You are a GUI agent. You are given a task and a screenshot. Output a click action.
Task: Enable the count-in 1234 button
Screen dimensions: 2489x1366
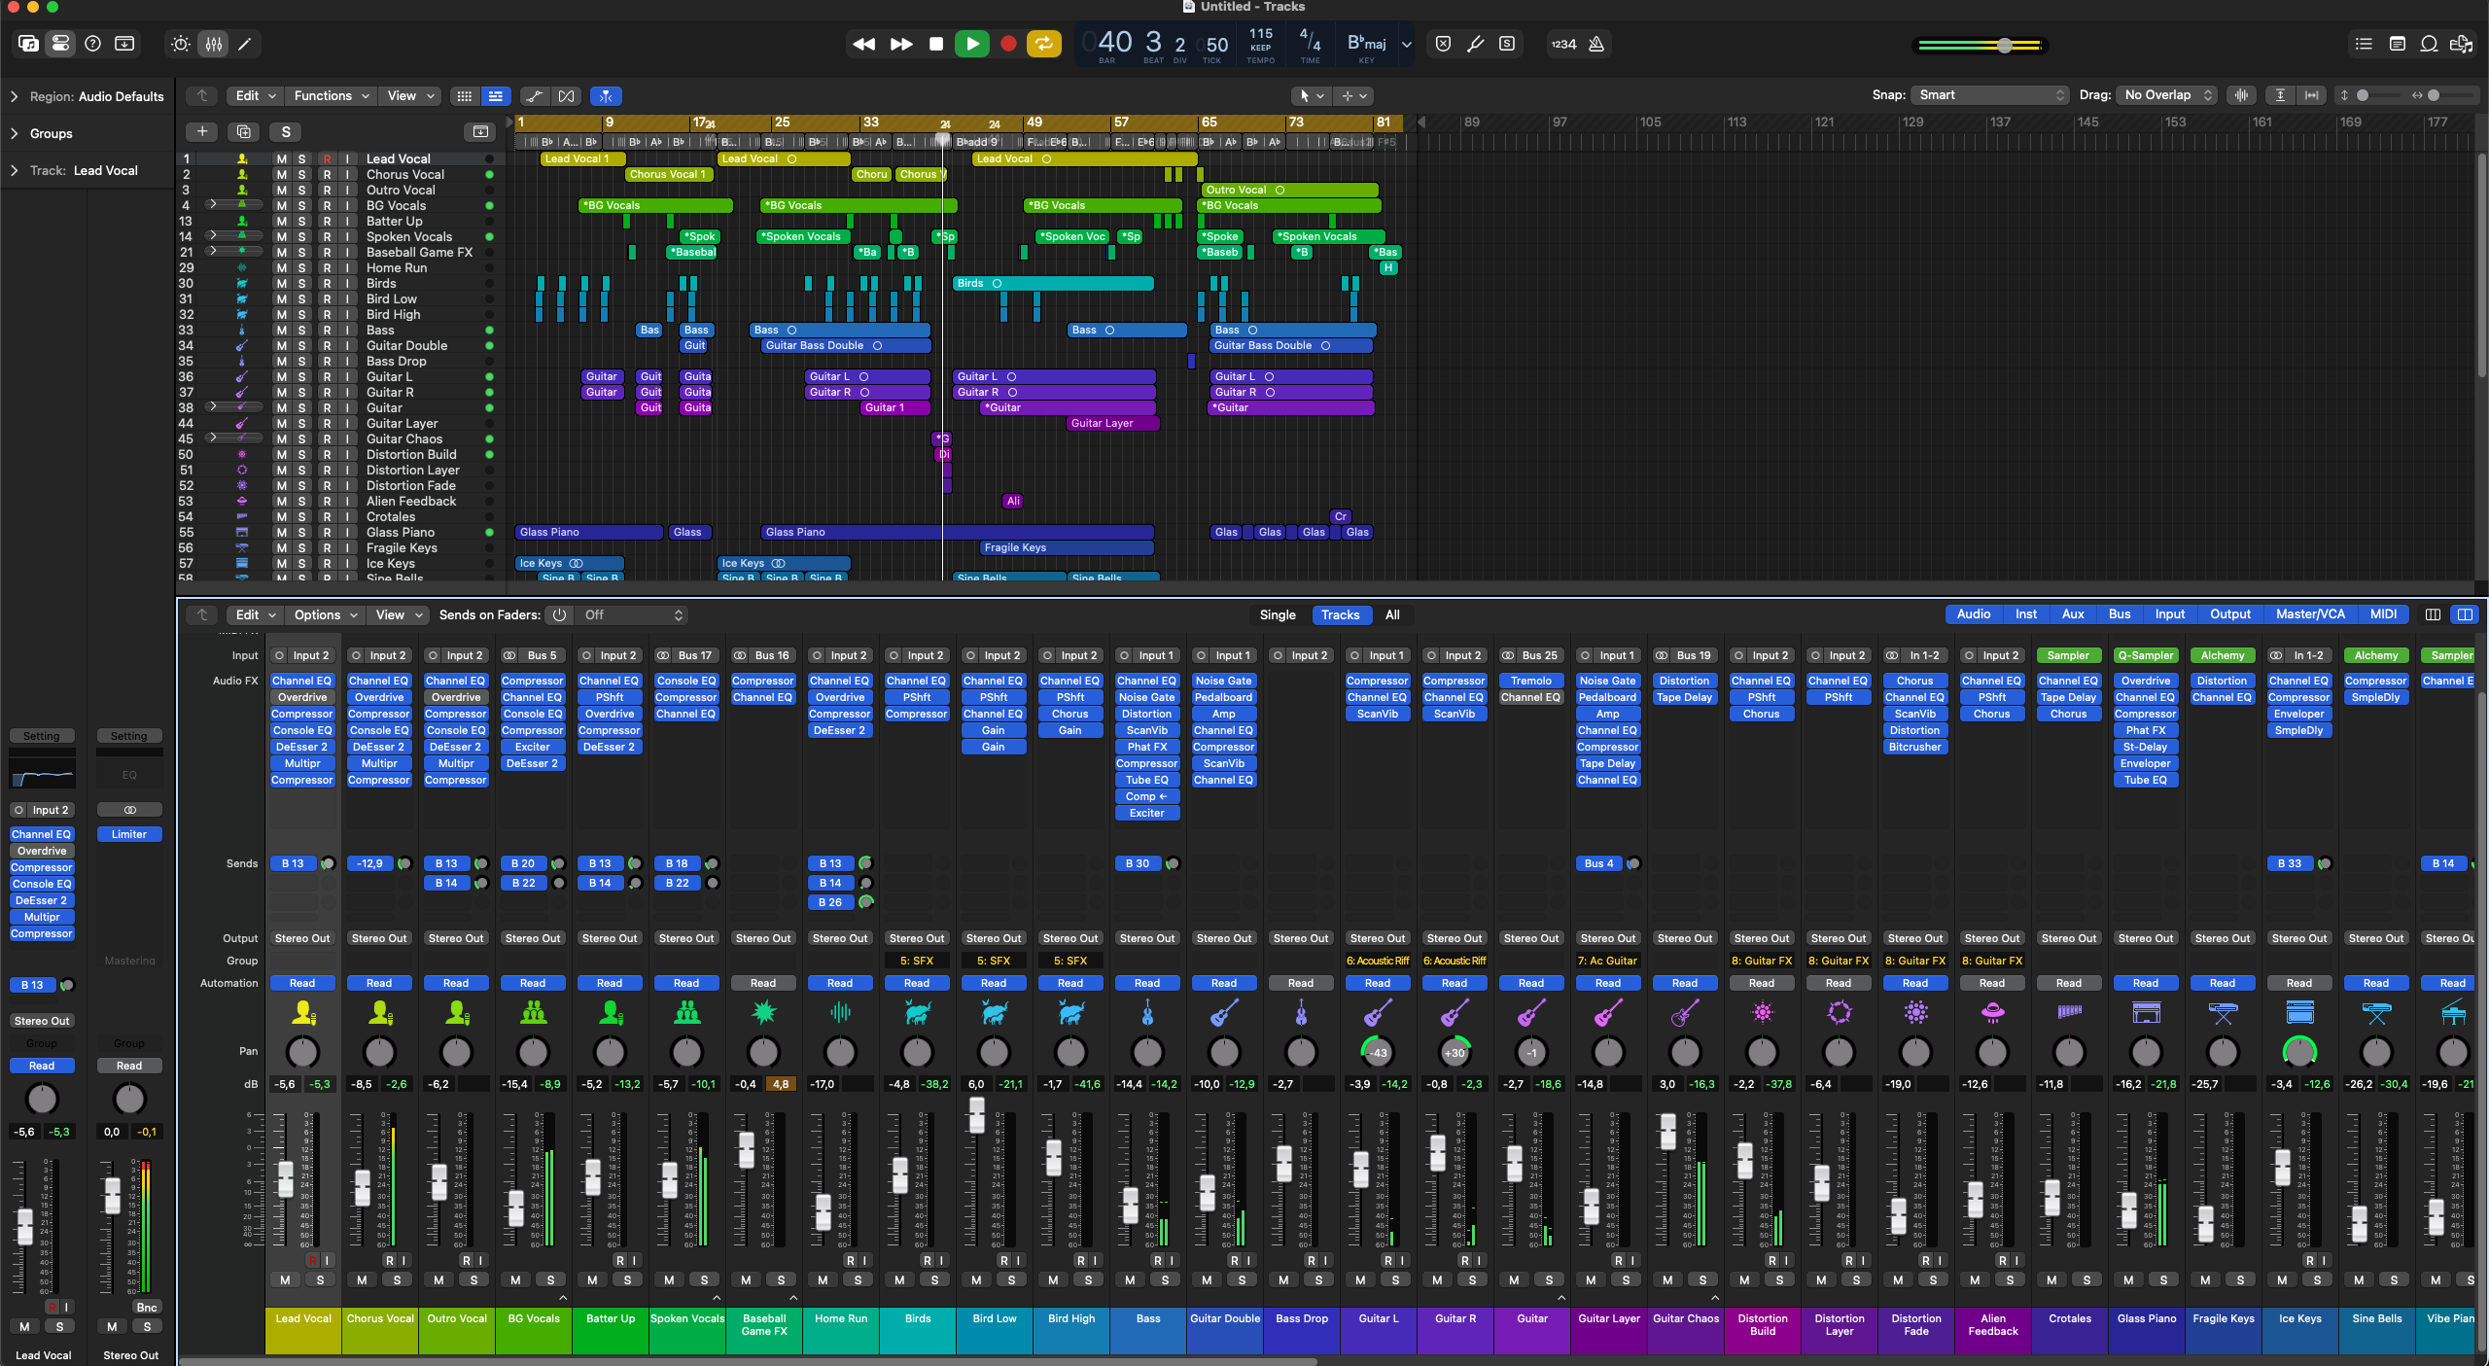pyautogui.click(x=1563, y=44)
